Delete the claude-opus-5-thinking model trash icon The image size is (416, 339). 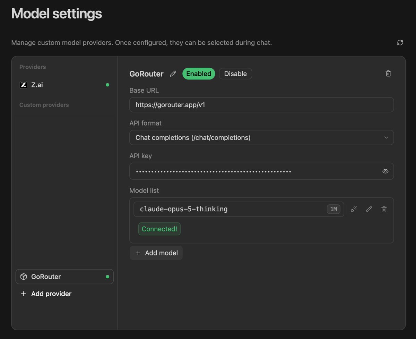point(384,209)
